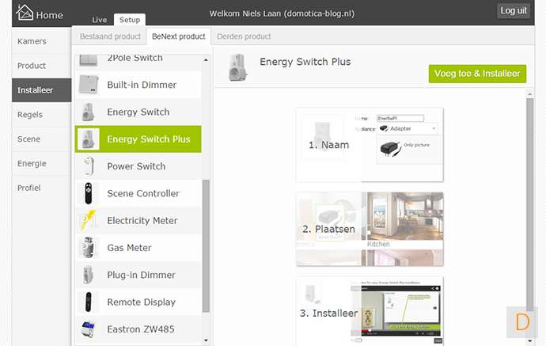Viewport: 546px width, 346px height.
Task: Click the Eastron ZW485 meter icon
Action: 88,329
